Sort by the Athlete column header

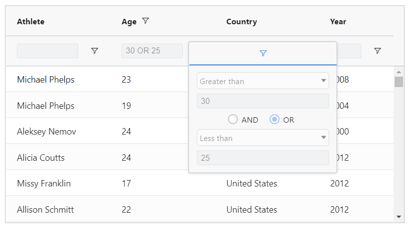click(31, 22)
